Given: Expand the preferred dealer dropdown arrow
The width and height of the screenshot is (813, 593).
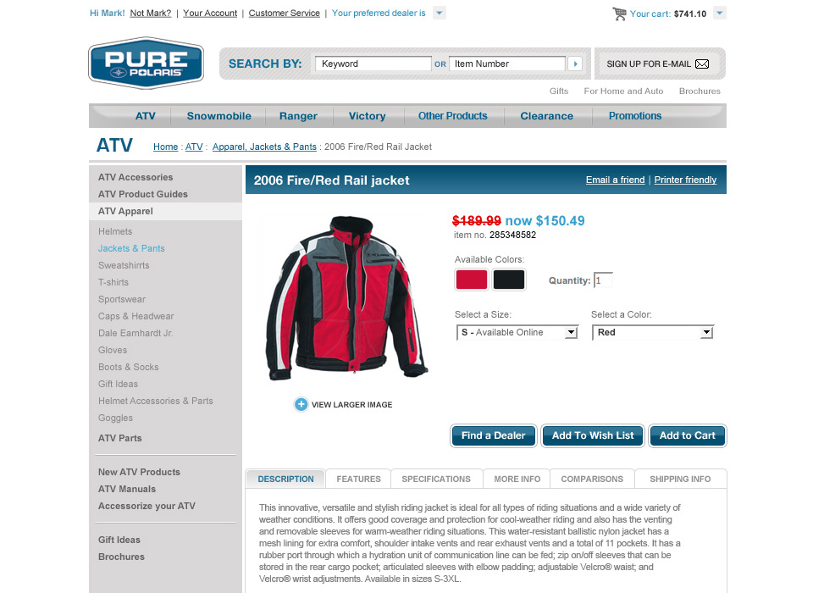Looking at the screenshot, I should point(440,13).
